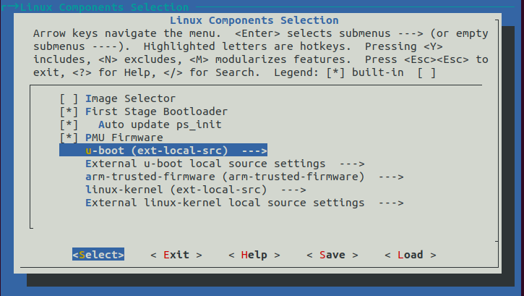The image size is (524, 296).
Task: Click the Save button
Action: (332, 255)
